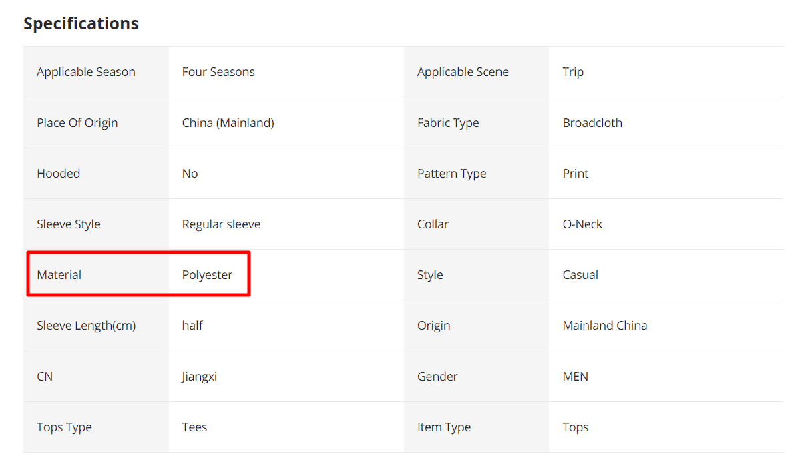This screenshot has height=466, width=798.
Task: Click the Applicable Scene label
Action: 463,72
